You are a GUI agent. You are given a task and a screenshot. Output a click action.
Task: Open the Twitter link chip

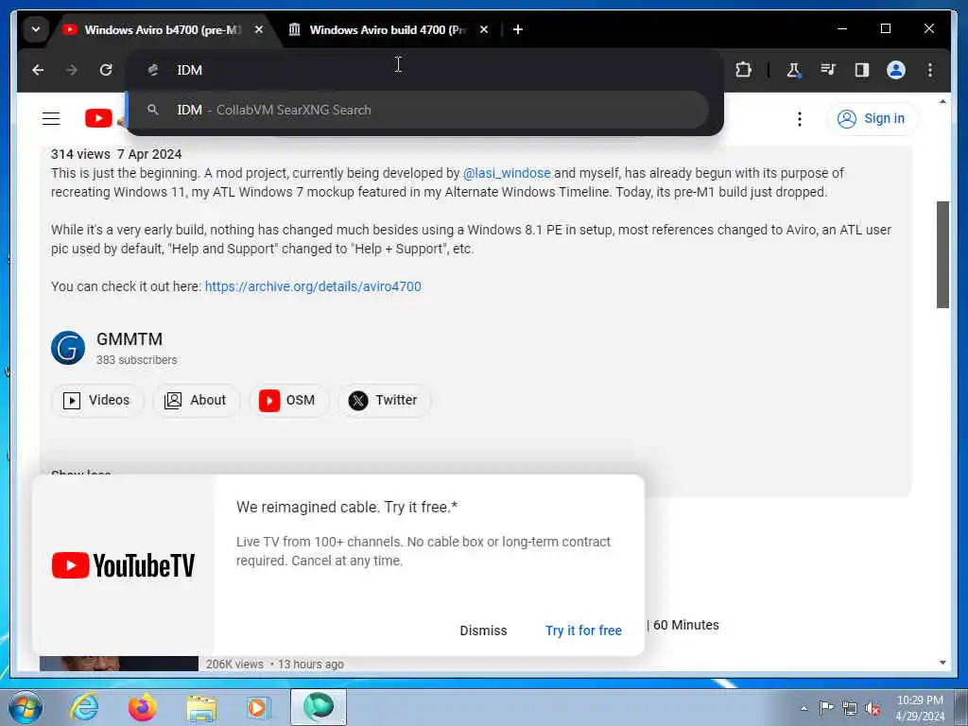(384, 400)
